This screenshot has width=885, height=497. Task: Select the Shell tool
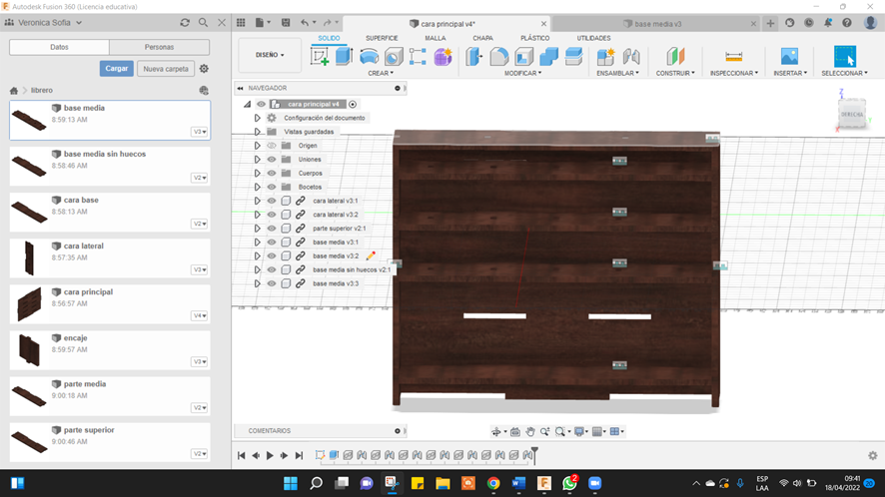click(523, 57)
